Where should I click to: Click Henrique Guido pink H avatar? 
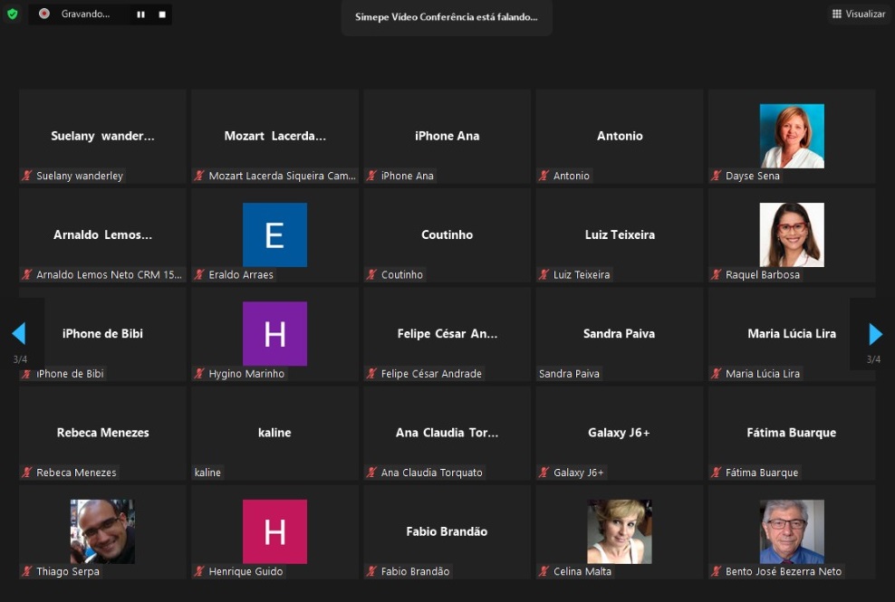point(274,531)
